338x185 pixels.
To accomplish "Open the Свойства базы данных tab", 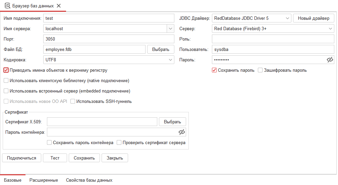I will (x=89, y=180).
